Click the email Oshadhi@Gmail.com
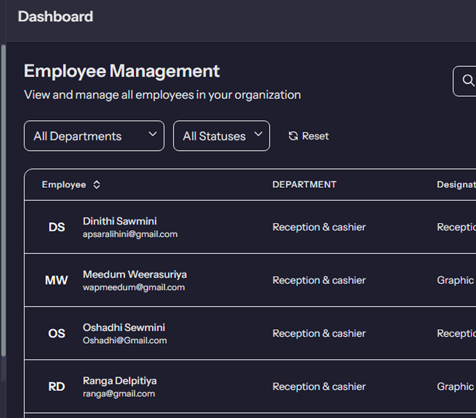476x418 pixels. pos(124,341)
